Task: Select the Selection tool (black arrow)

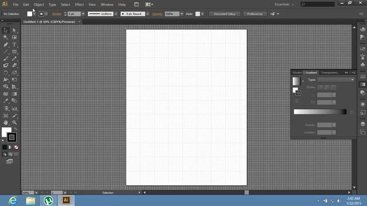Action: click(6, 30)
